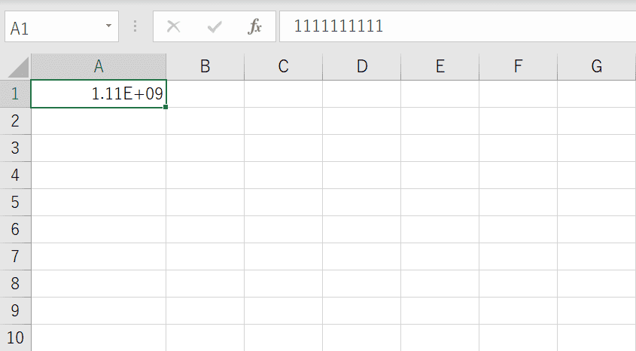This screenshot has height=351, width=636.
Task: Select cell B1
Action: point(205,93)
